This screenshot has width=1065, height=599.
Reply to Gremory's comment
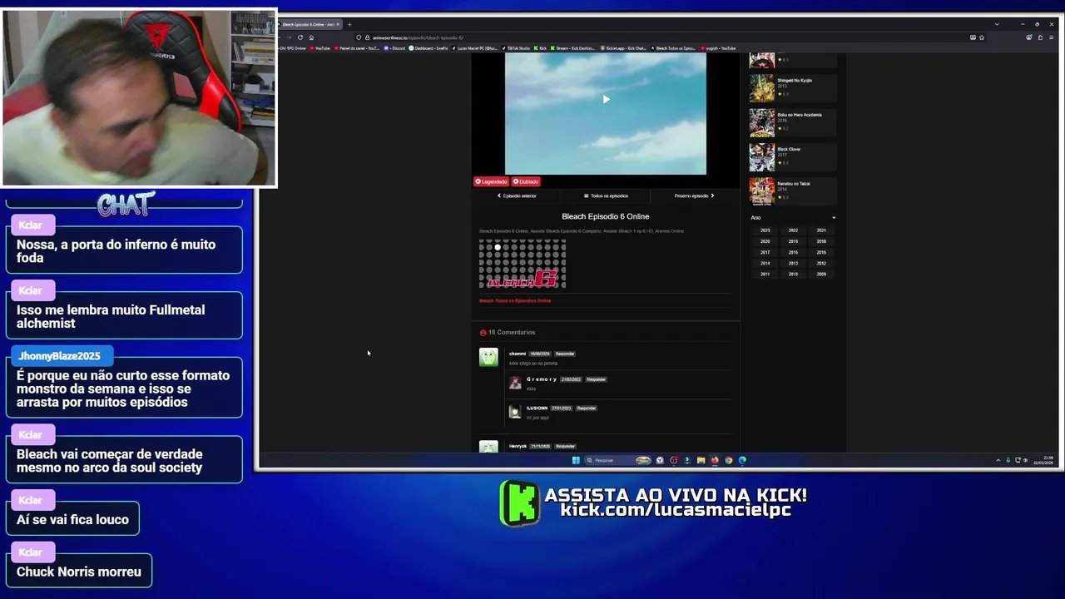coord(596,379)
